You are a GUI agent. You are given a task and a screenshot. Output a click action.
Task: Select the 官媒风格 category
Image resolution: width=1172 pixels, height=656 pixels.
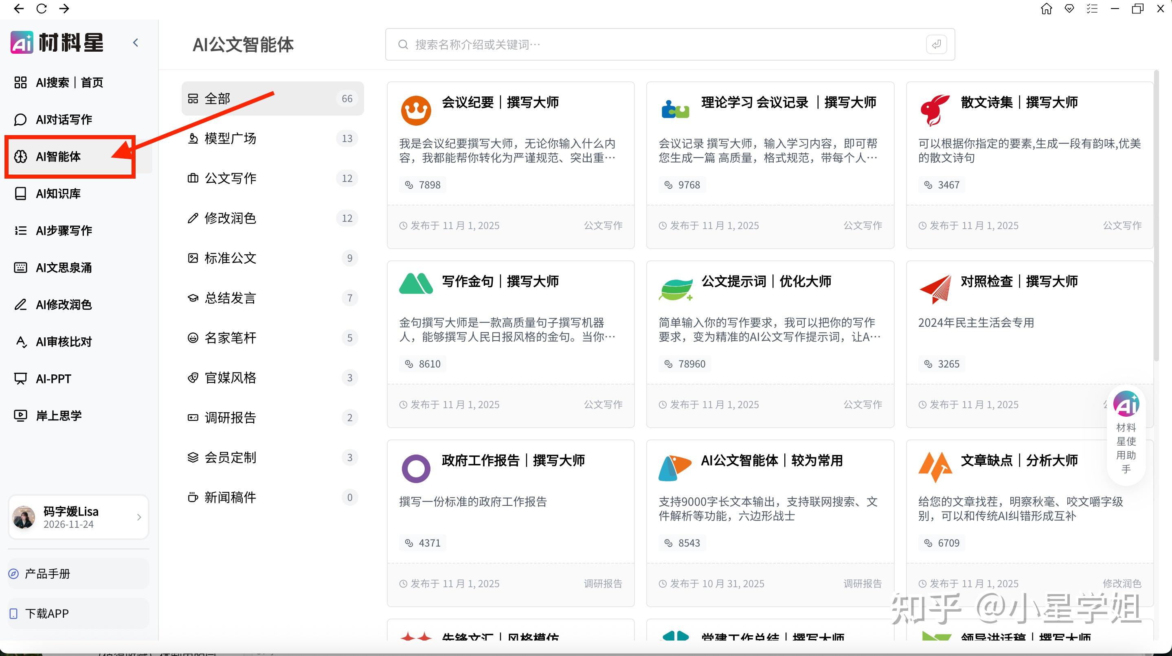click(272, 378)
